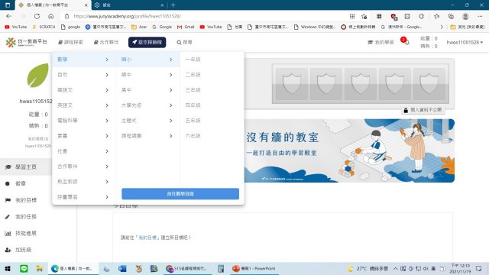
Task: Click the notification bell with red badge
Action: point(406,42)
